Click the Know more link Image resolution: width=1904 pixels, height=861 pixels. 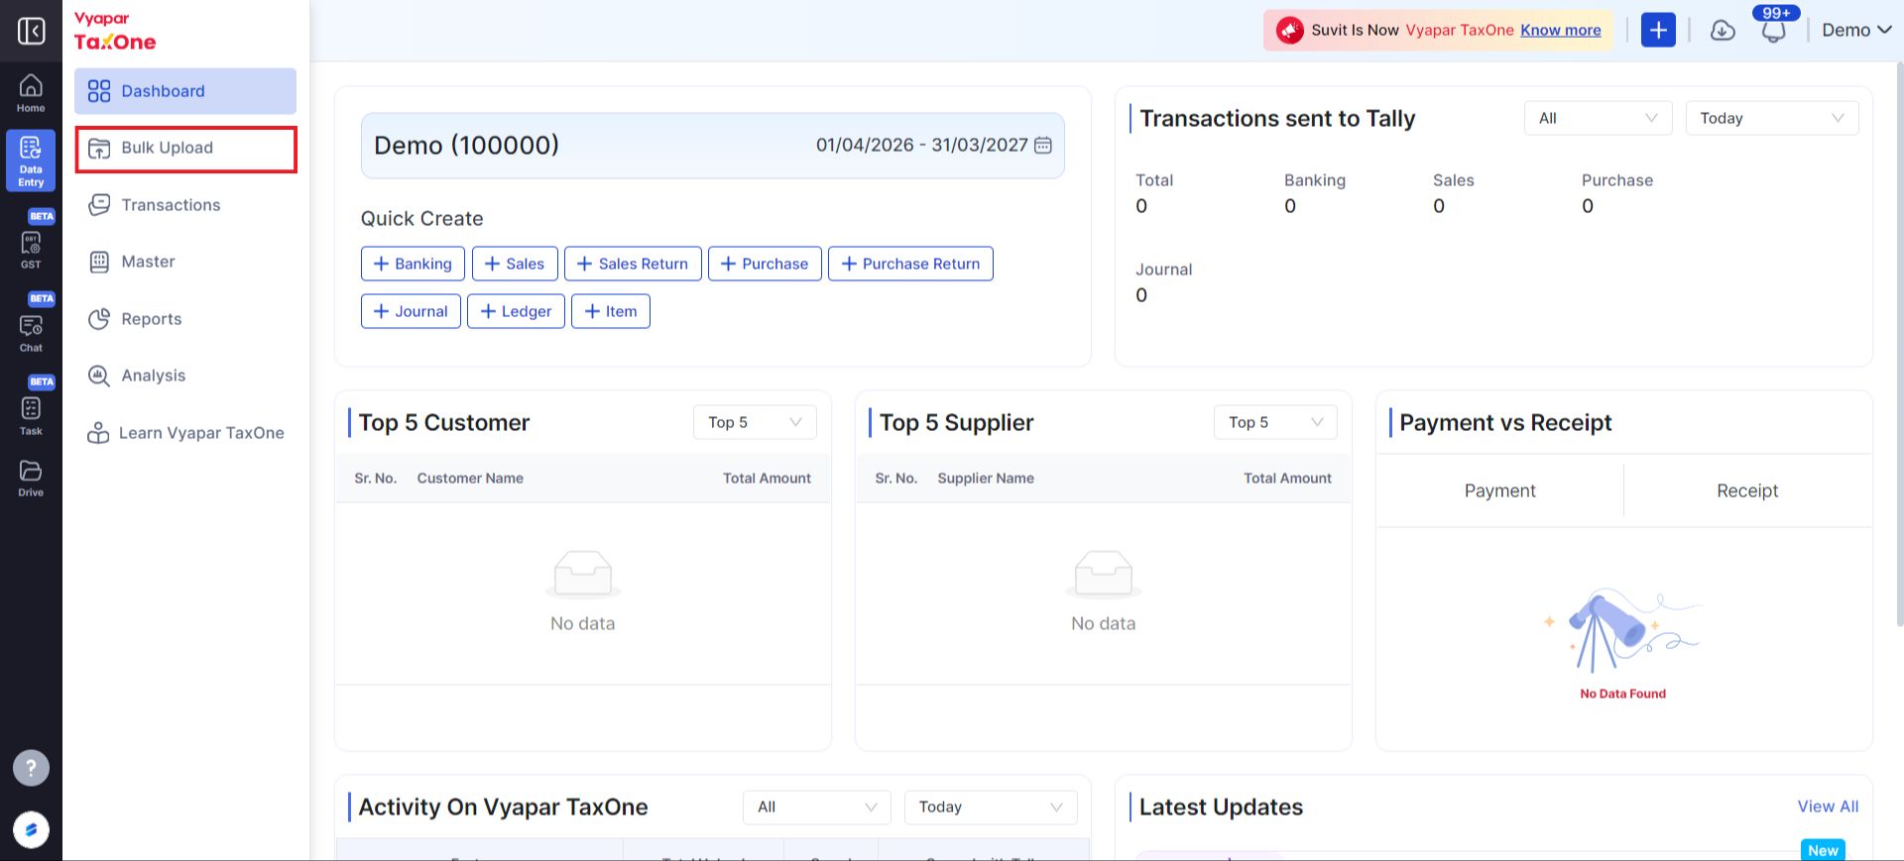tap(1561, 31)
